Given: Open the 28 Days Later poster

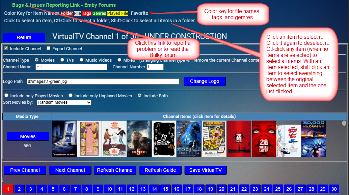Looking at the screenshot, I should coord(239,139).
